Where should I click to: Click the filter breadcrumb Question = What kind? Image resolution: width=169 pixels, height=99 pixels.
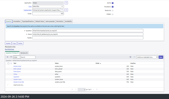tap(21, 61)
